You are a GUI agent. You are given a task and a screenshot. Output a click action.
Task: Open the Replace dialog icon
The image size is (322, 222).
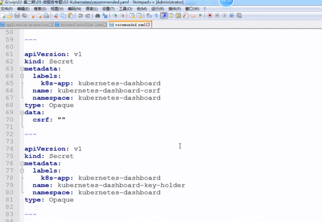(105, 16)
